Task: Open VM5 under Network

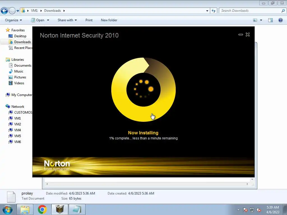Action: tap(18, 136)
